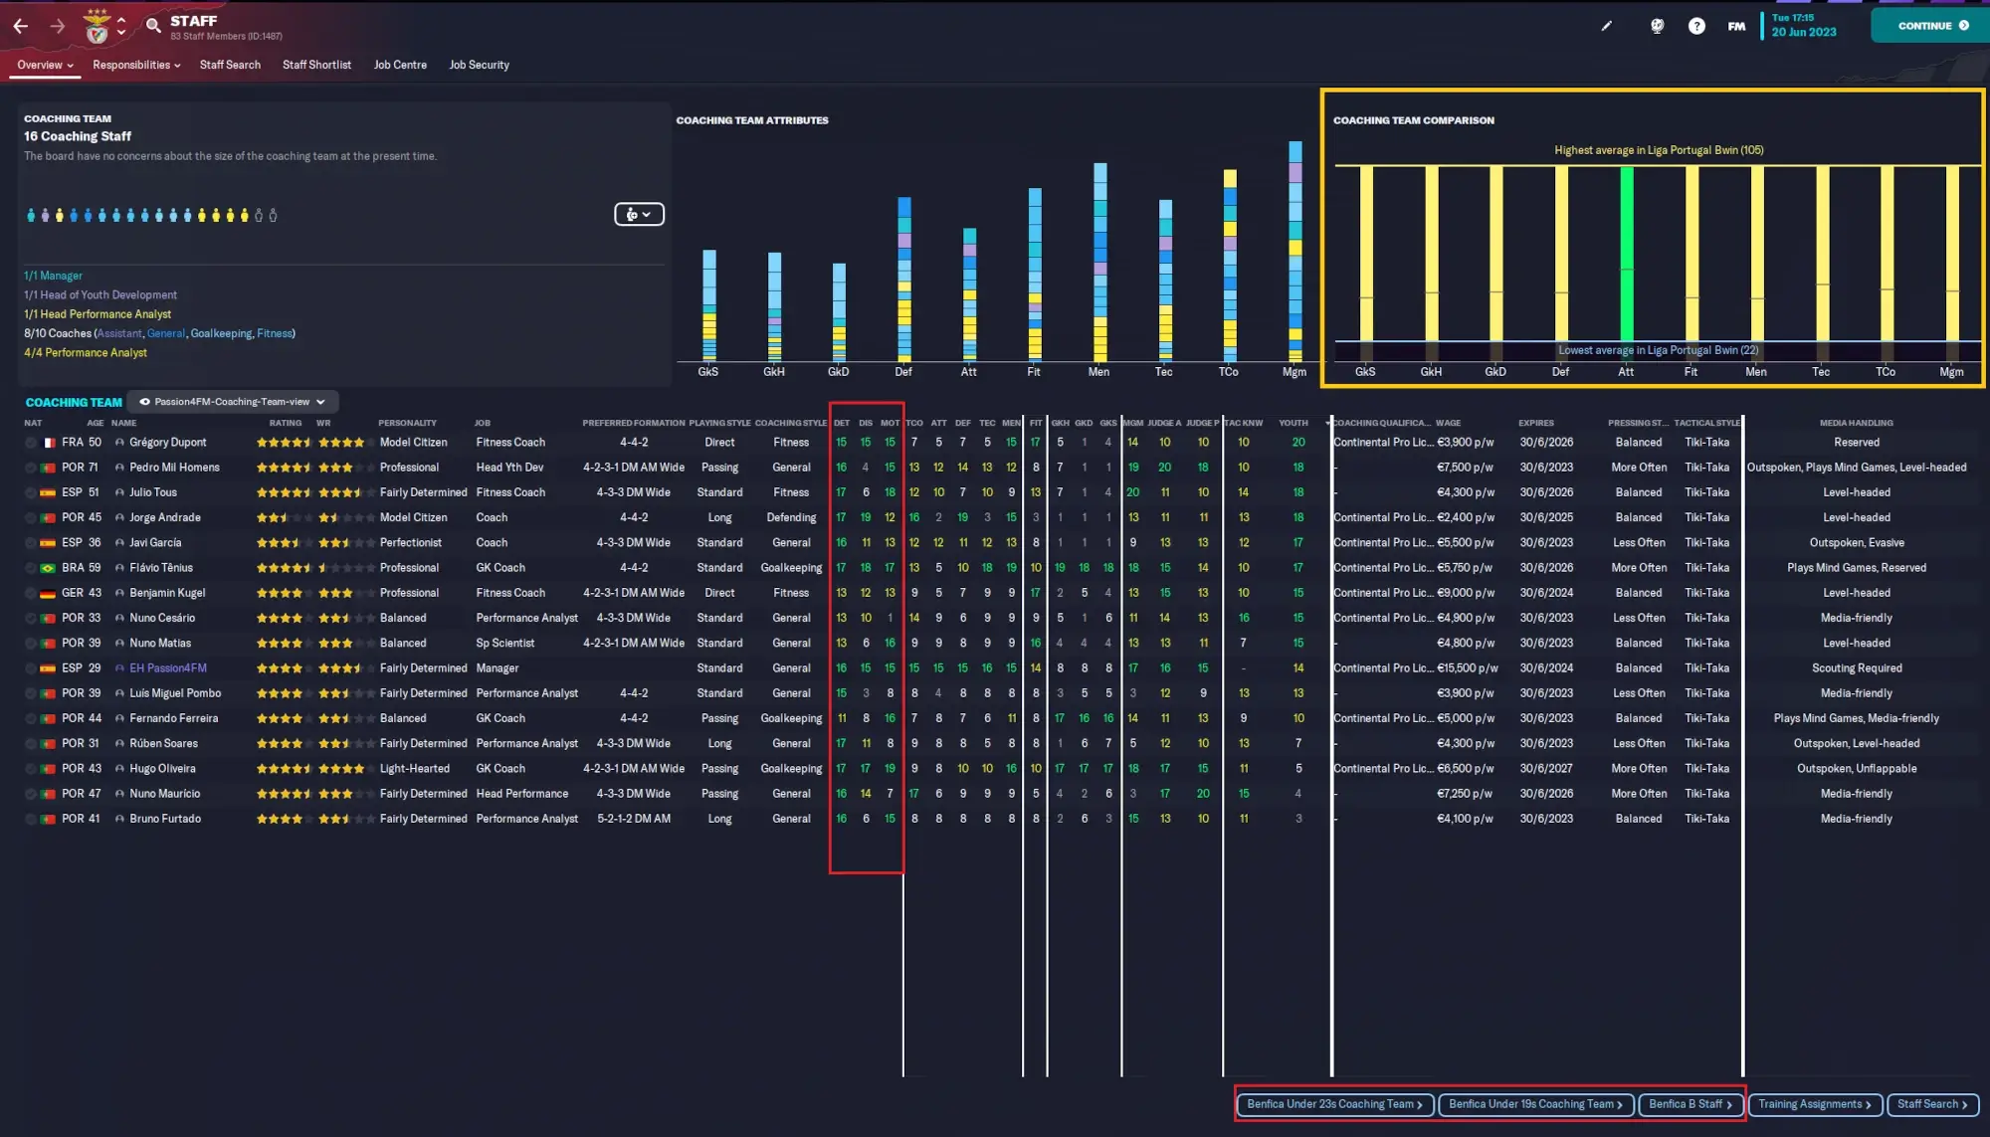Open Benfica Under 19s Coaching Team
The height and width of the screenshot is (1137, 1990).
click(1535, 1104)
